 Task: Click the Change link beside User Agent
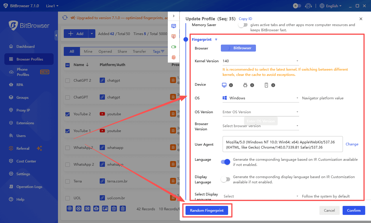tap(352, 144)
